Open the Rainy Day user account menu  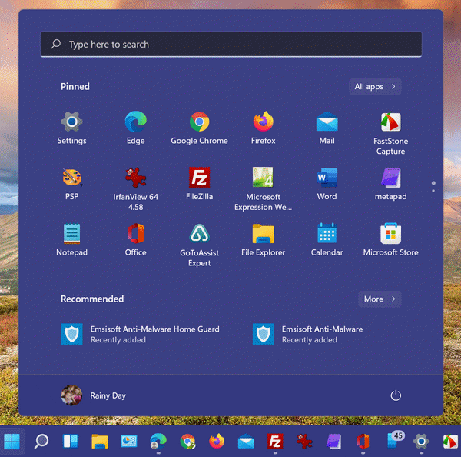pos(94,395)
